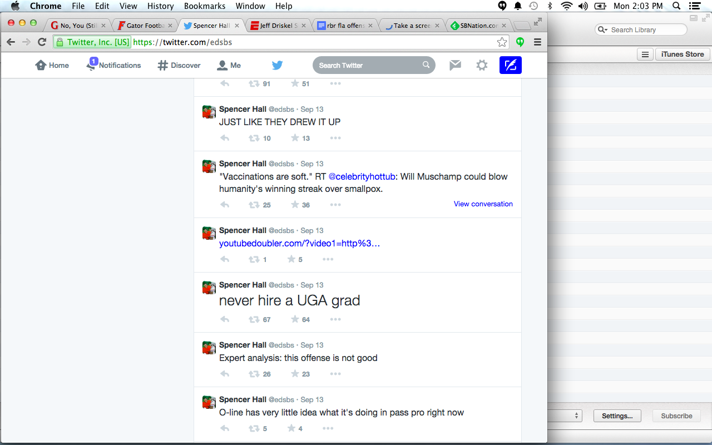Click the Settings... button in iTunes
The image size is (712, 445).
pyautogui.click(x=617, y=416)
